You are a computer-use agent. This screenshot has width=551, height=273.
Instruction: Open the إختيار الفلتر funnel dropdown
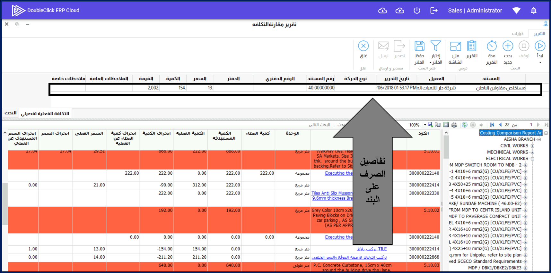tap(436, 46)
